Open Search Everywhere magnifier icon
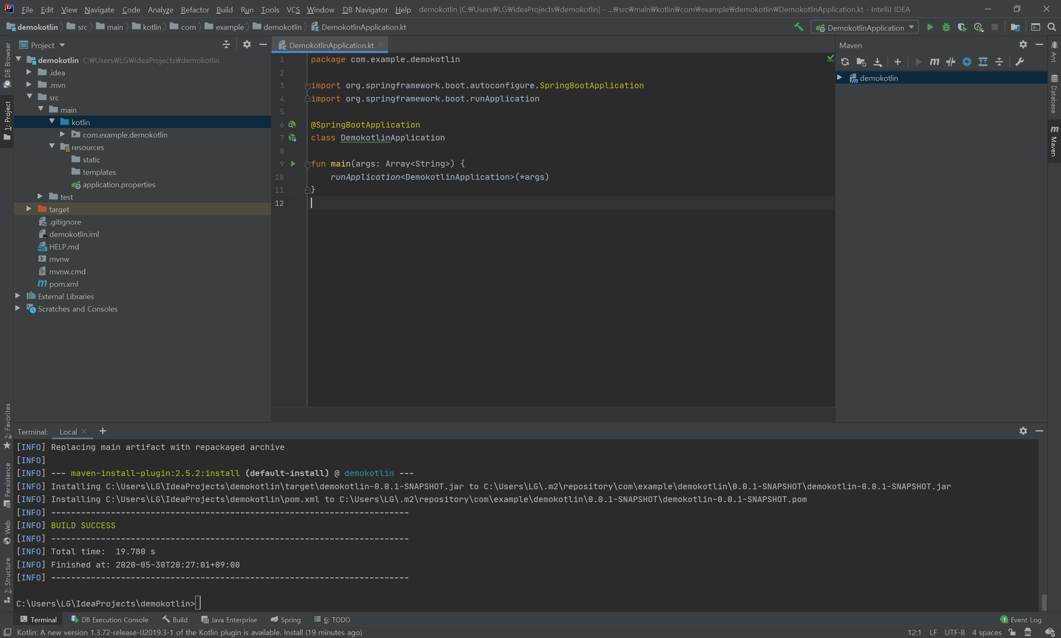The image size is (1061, 638). pos(1051,27)
